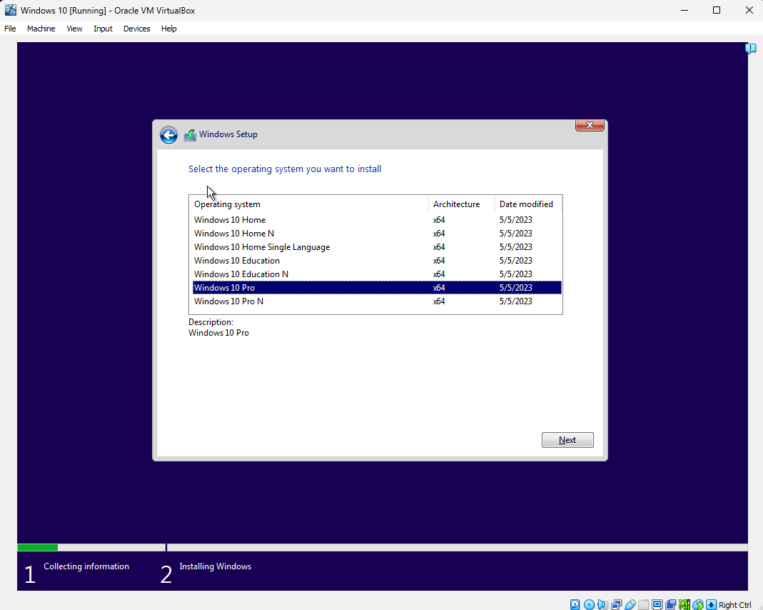Select Windows 10 Home N edition

point(377,234)
